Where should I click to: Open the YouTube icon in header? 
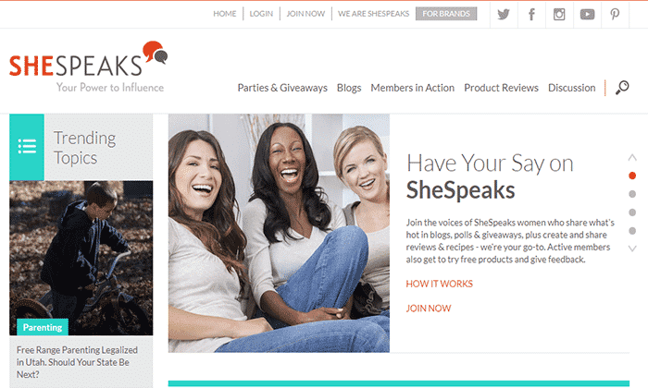point(587,15)
